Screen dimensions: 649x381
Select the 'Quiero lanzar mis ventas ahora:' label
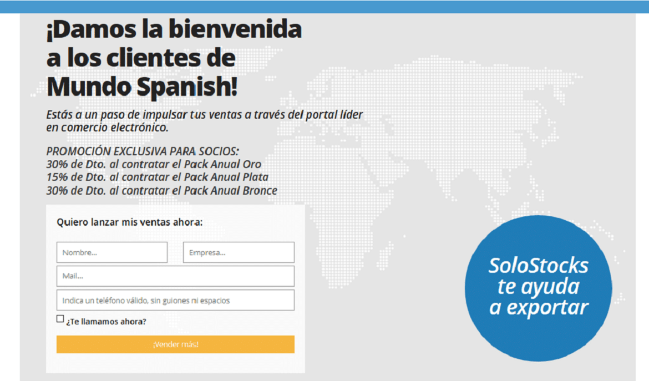pyautogui.click(x=130, y=222)
